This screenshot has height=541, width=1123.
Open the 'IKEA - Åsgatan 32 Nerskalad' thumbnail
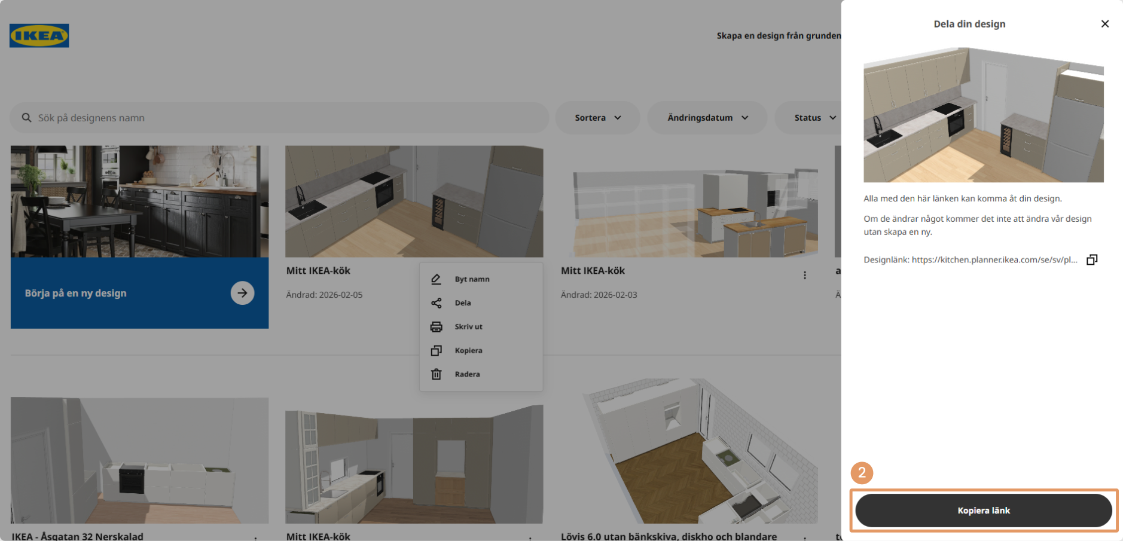point(139,460)
